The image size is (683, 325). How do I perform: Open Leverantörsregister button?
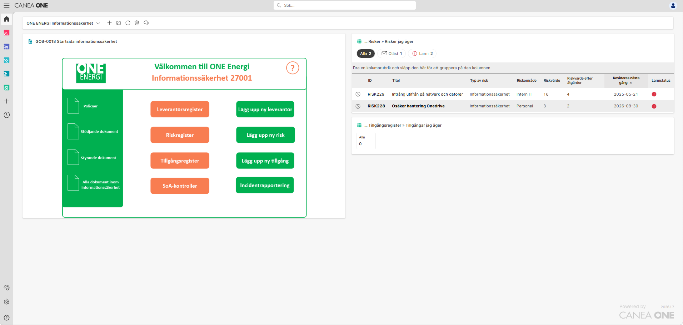(180, 109)
